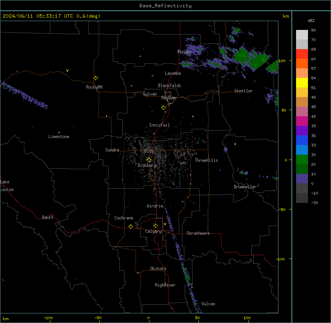The height and width of the screenshot is (323, 331).
Task: Click the Sundre label
Action: click(112, 150)
